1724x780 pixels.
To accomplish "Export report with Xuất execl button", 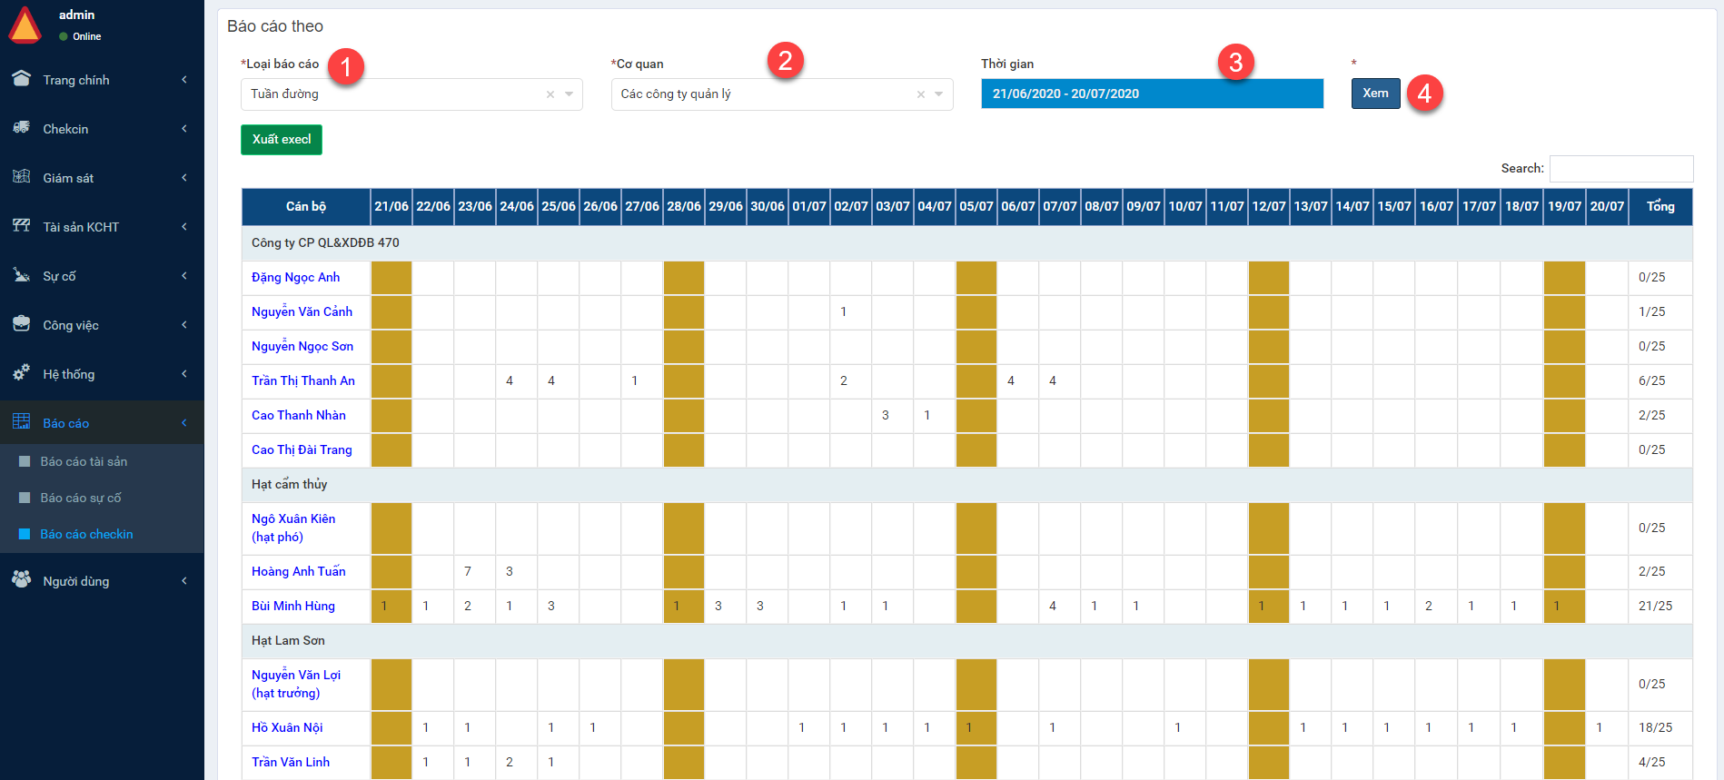I will coord(282,140).
